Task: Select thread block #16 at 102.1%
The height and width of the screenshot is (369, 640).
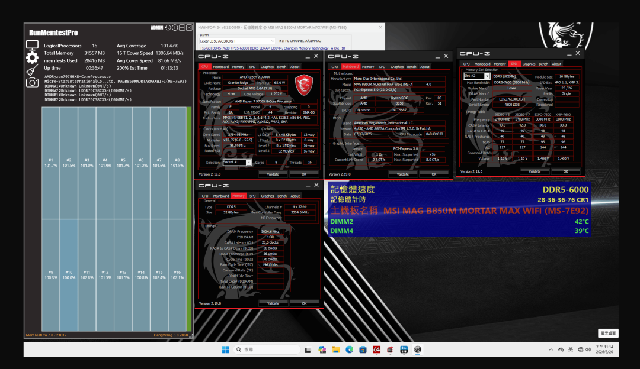Action: (177, 275)
